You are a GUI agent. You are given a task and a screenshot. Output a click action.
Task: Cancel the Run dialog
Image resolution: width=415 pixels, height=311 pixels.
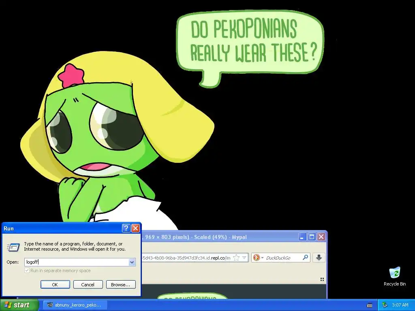coord(88,285)
